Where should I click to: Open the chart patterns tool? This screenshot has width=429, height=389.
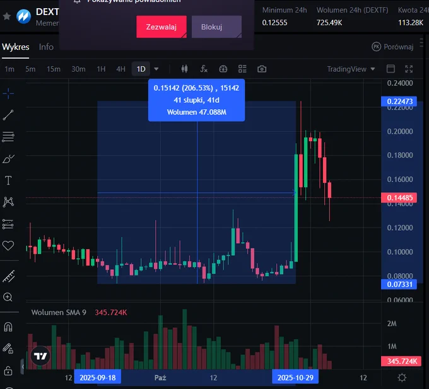(8, 202)
